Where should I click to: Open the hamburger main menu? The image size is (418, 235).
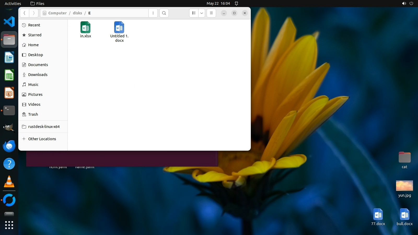point(211,13)
